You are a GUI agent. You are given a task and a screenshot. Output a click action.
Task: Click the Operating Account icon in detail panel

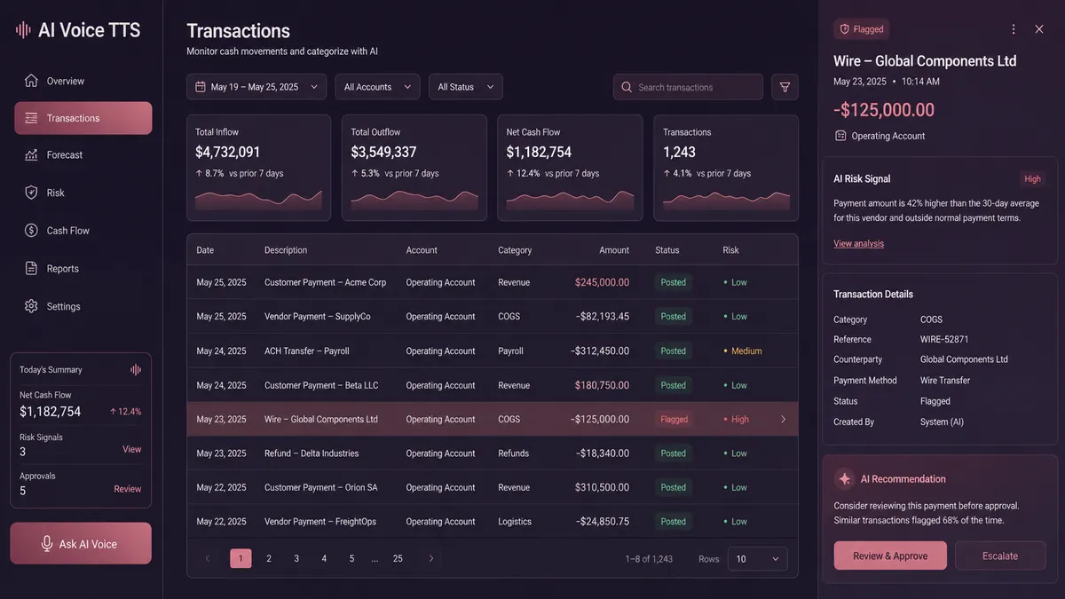click(x=840, y=136)
